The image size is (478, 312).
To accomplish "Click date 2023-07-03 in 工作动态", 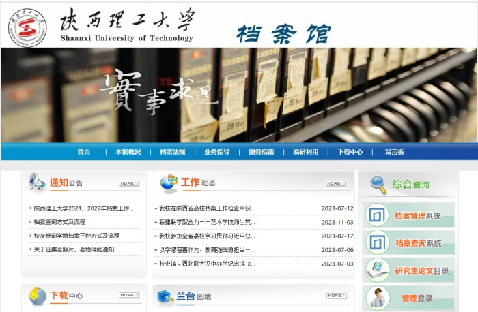I will click(337, 264).
